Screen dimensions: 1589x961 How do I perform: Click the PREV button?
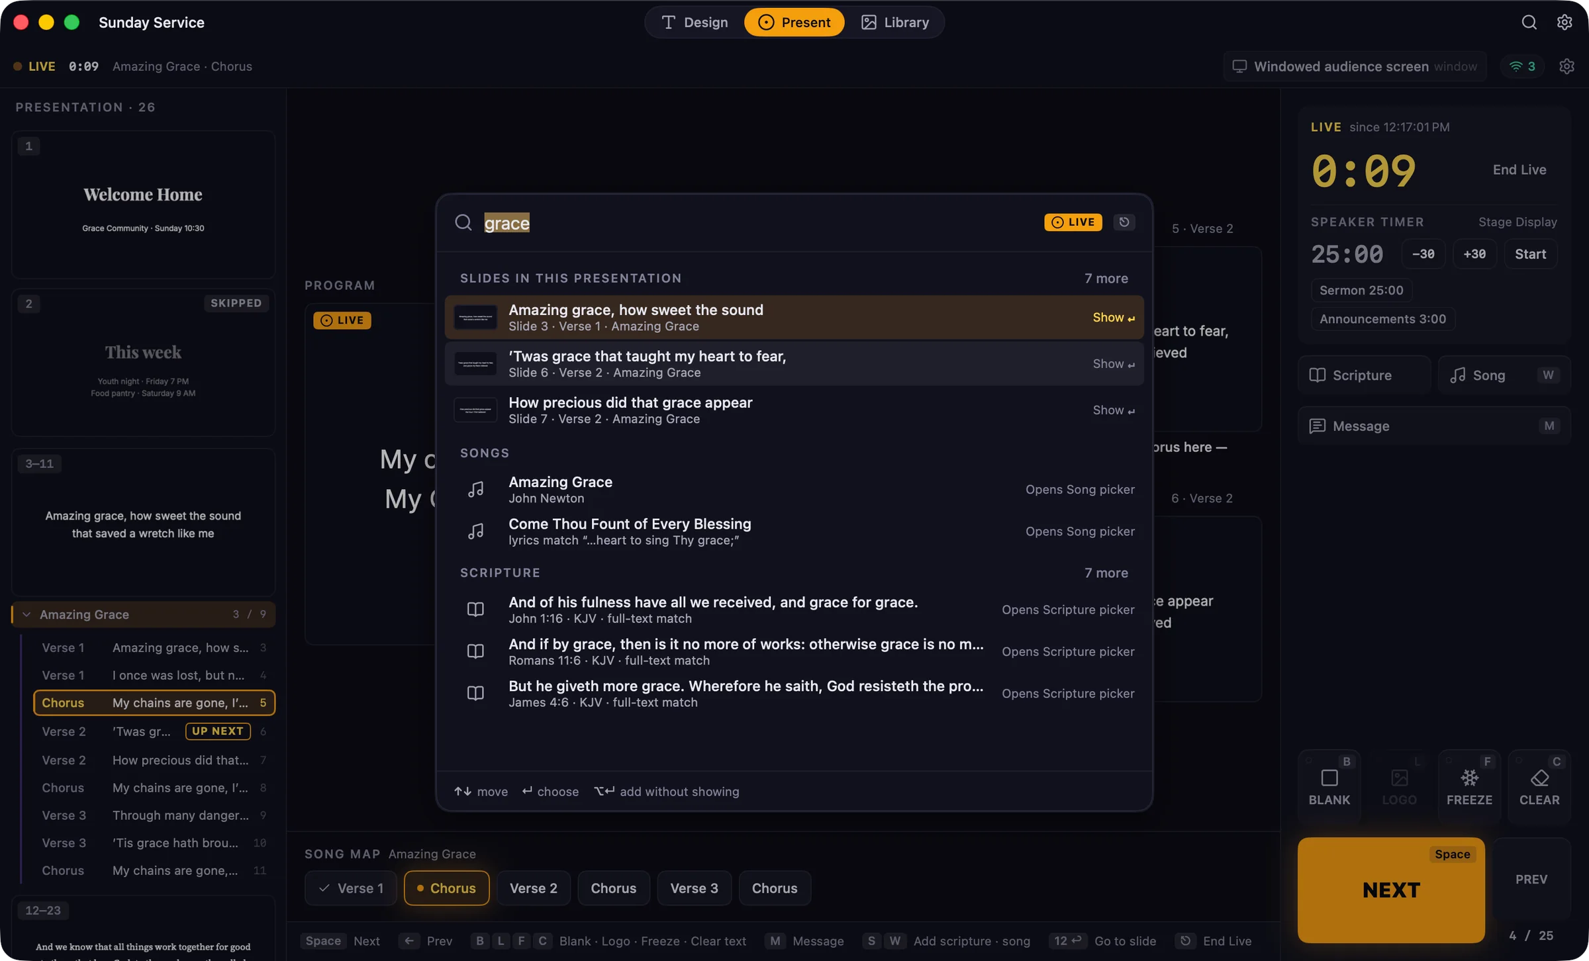point(1531,880)
